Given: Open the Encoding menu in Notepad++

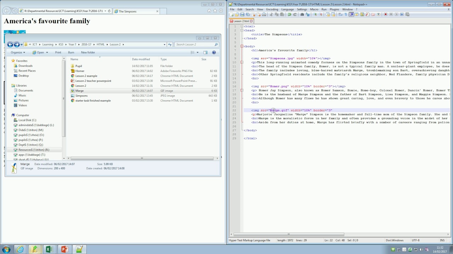Looking at the screenshot, I should click(x=272, y=9).
